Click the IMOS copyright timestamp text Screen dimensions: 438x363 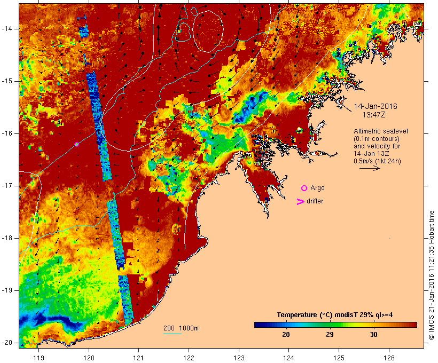(x=432, y=275)
